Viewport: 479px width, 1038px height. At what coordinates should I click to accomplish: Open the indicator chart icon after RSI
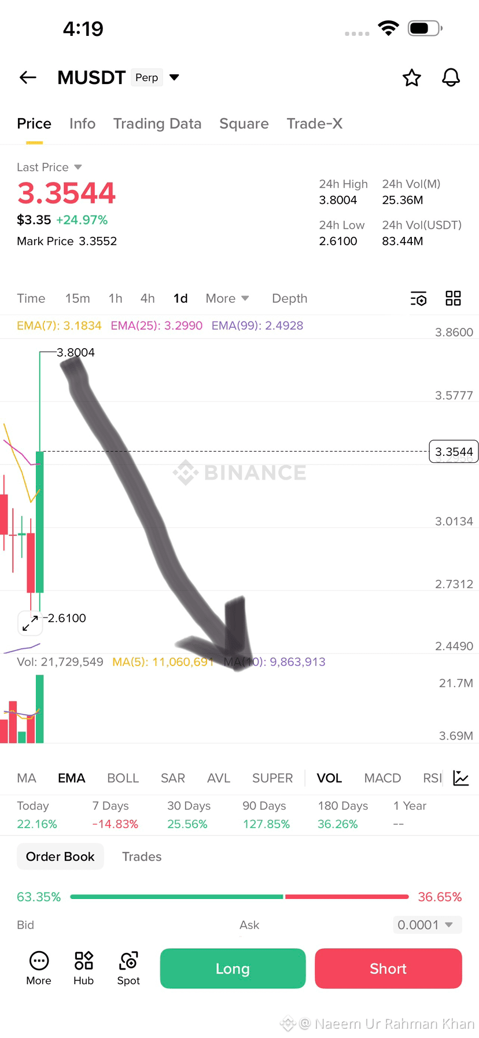coord(461,778)
